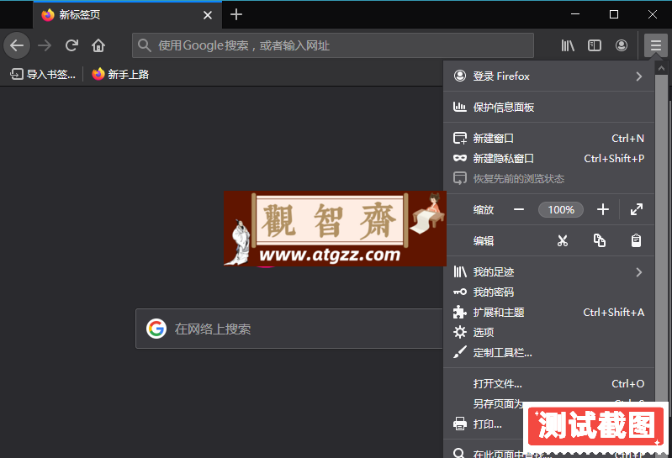Viewport: 672px width, 458px height.
Task: Click the paste clipboard icon
Action: [x=636, y=240]
